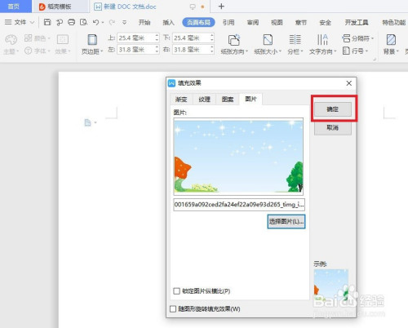Click the 取消 button in the dialog
The width and height of the screenshot is (408, 328).
point(333,128)
